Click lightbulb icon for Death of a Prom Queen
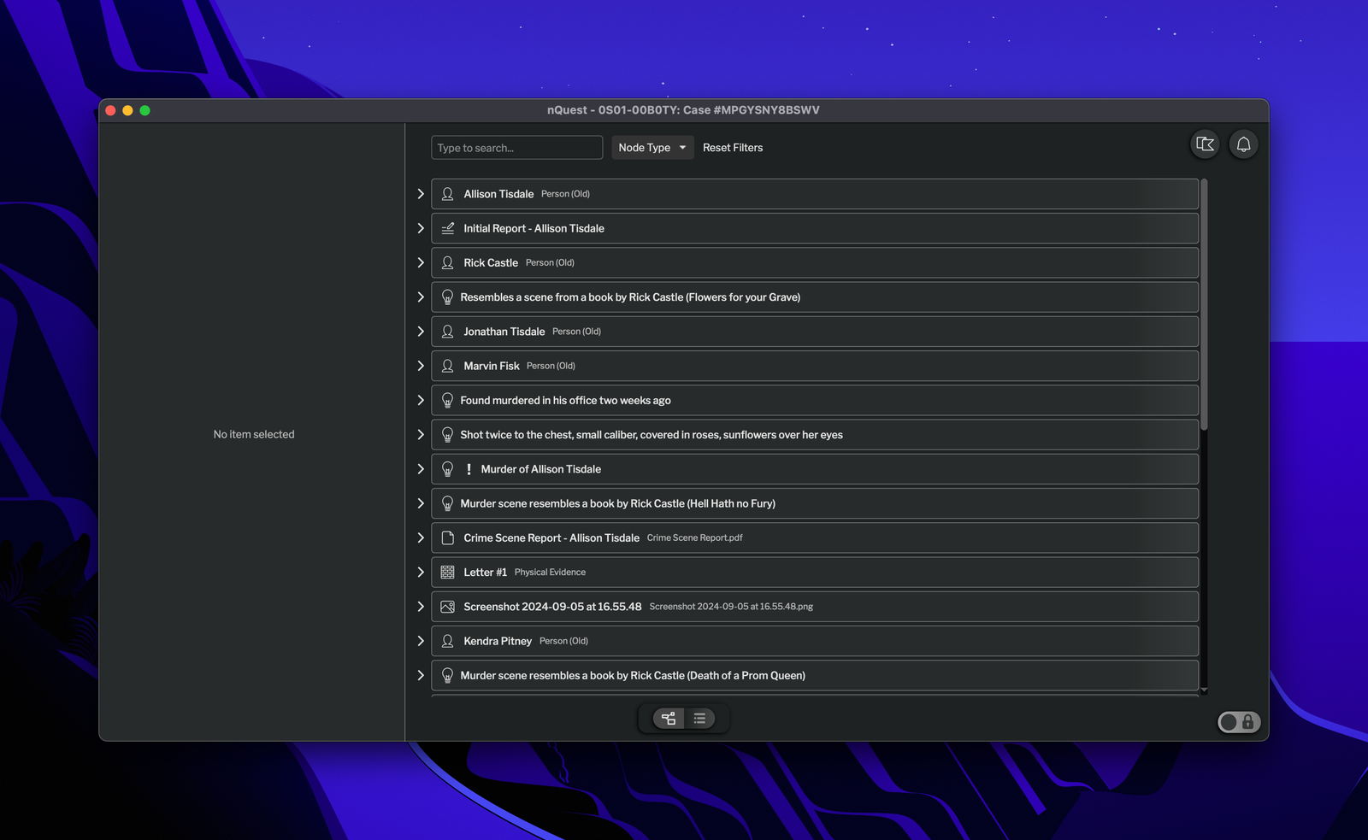1368x840 pixels. pos(447,675)
